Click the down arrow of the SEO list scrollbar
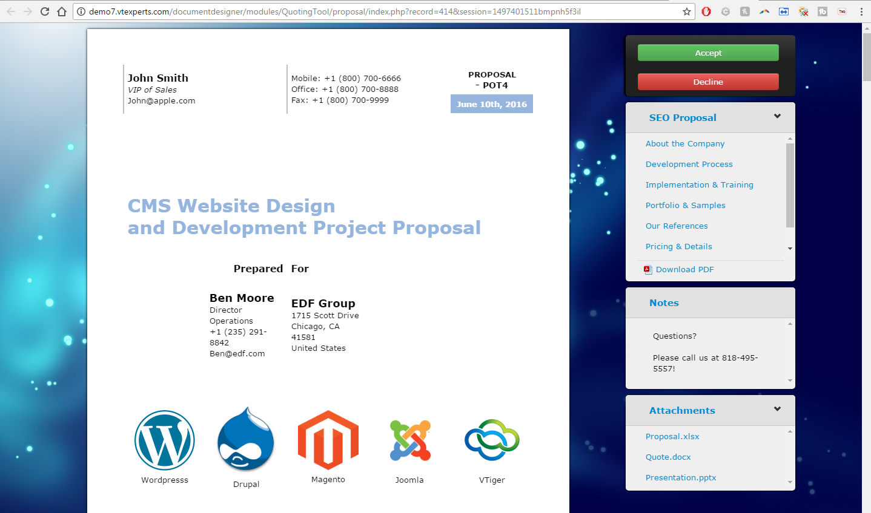The width and height of the screenshot is (871, 513). point(790,249)
